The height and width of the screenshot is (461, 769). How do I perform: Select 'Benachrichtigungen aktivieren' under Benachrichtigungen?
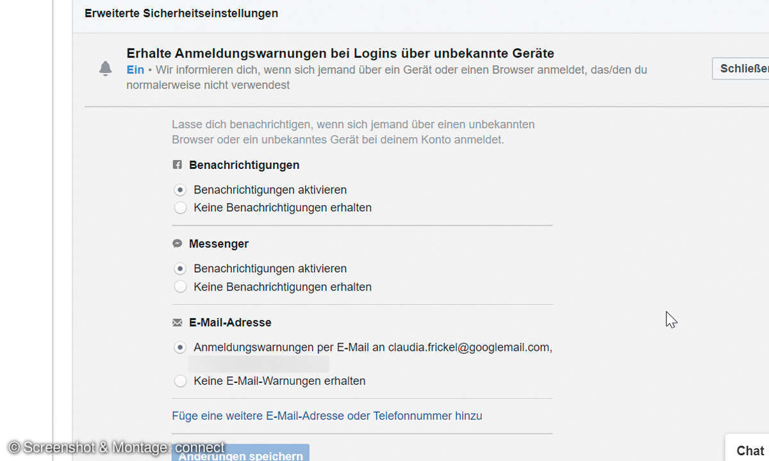(181, 190)
